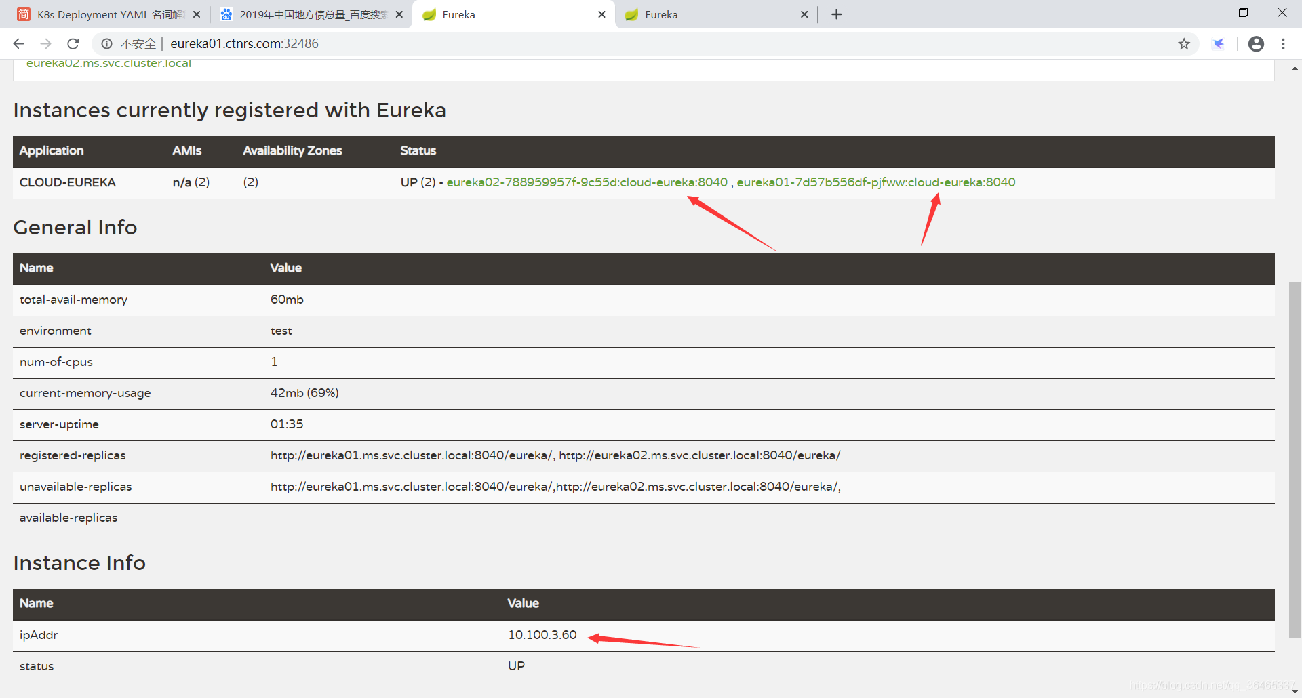Image resolution: width=1302 pixels, height=698 pixels.
Task: Click the n/a (2) AMIs cell
Action: pos(191,182)
